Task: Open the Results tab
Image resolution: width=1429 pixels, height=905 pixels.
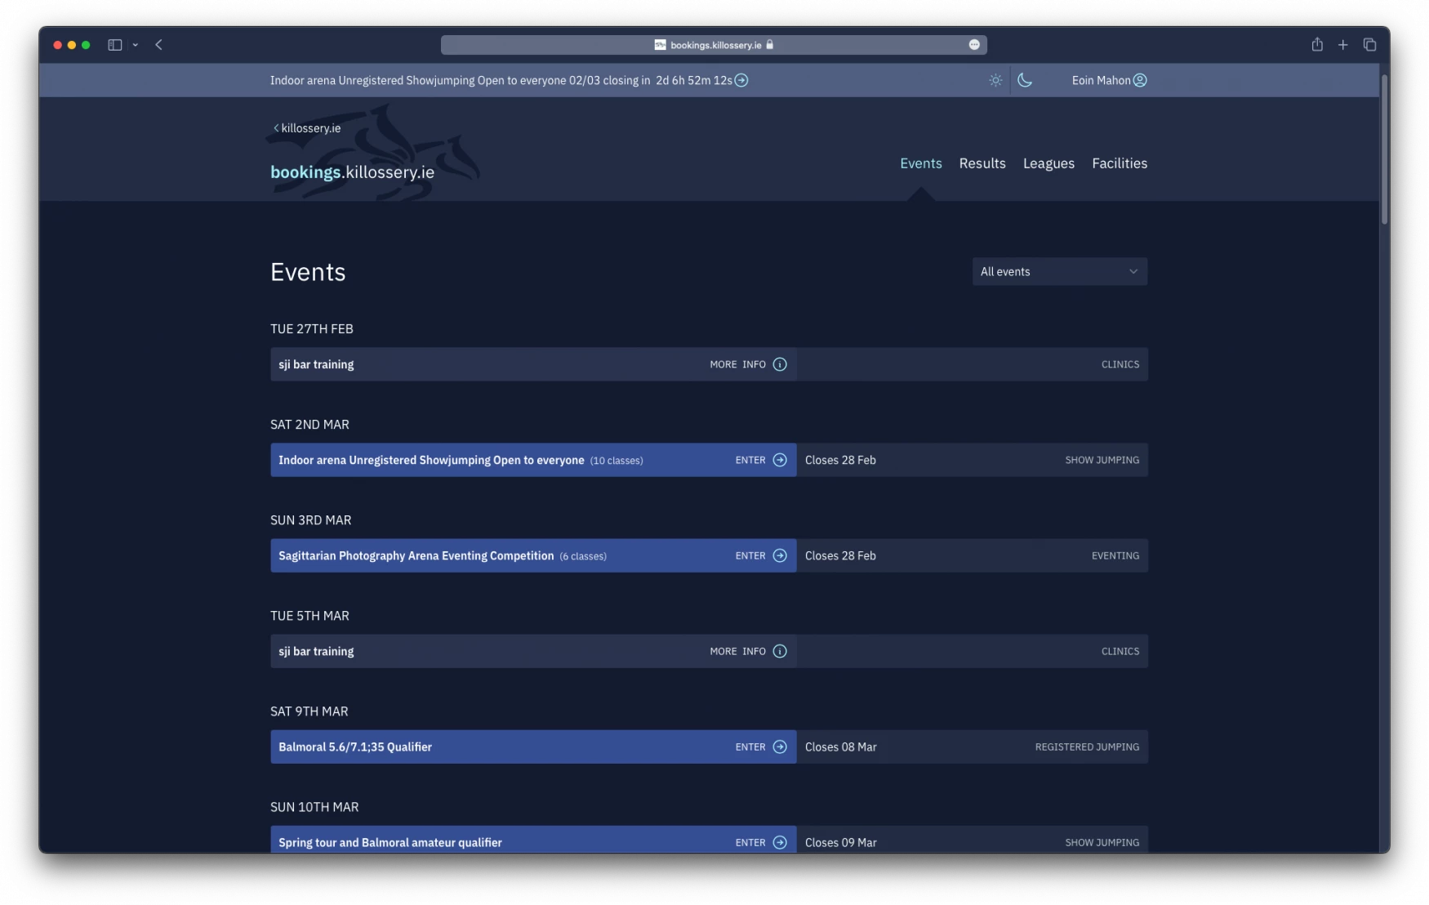Action: (x=982, y=163)
